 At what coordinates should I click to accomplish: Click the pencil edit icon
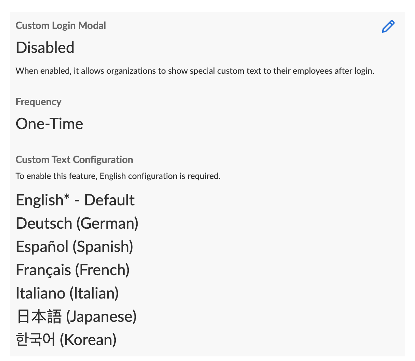(x=388, y=27)
